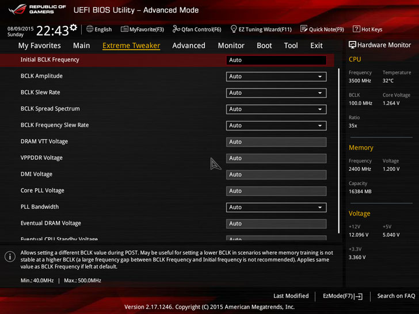Click the EzMode exit arrow icon
Viewport: 419px width, 314px height.
click(x=359, y=296)
